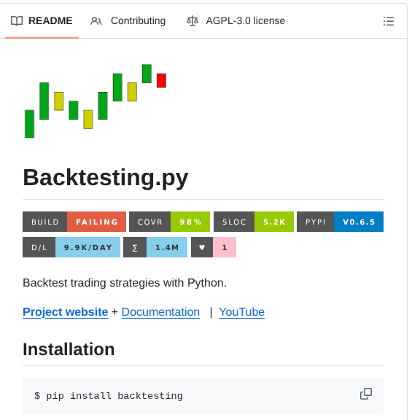The height and width of the screenshot is (420, 420).
Task: Open the README outline list icon
Action: tap(389, 21)
